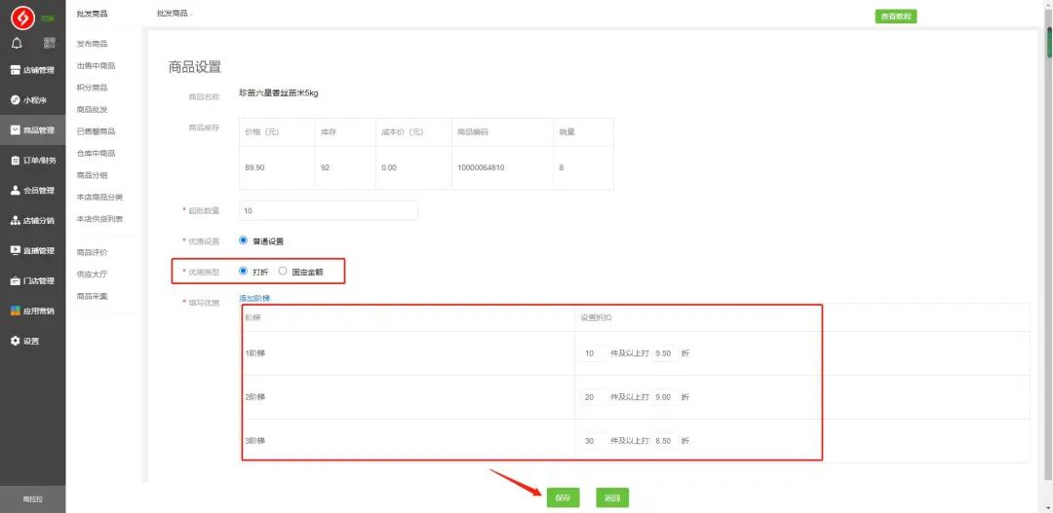The image size is (1053, 513).
Task: Click the 商品编码 column header
Action: pyautogui.click(x=473, y=132)
